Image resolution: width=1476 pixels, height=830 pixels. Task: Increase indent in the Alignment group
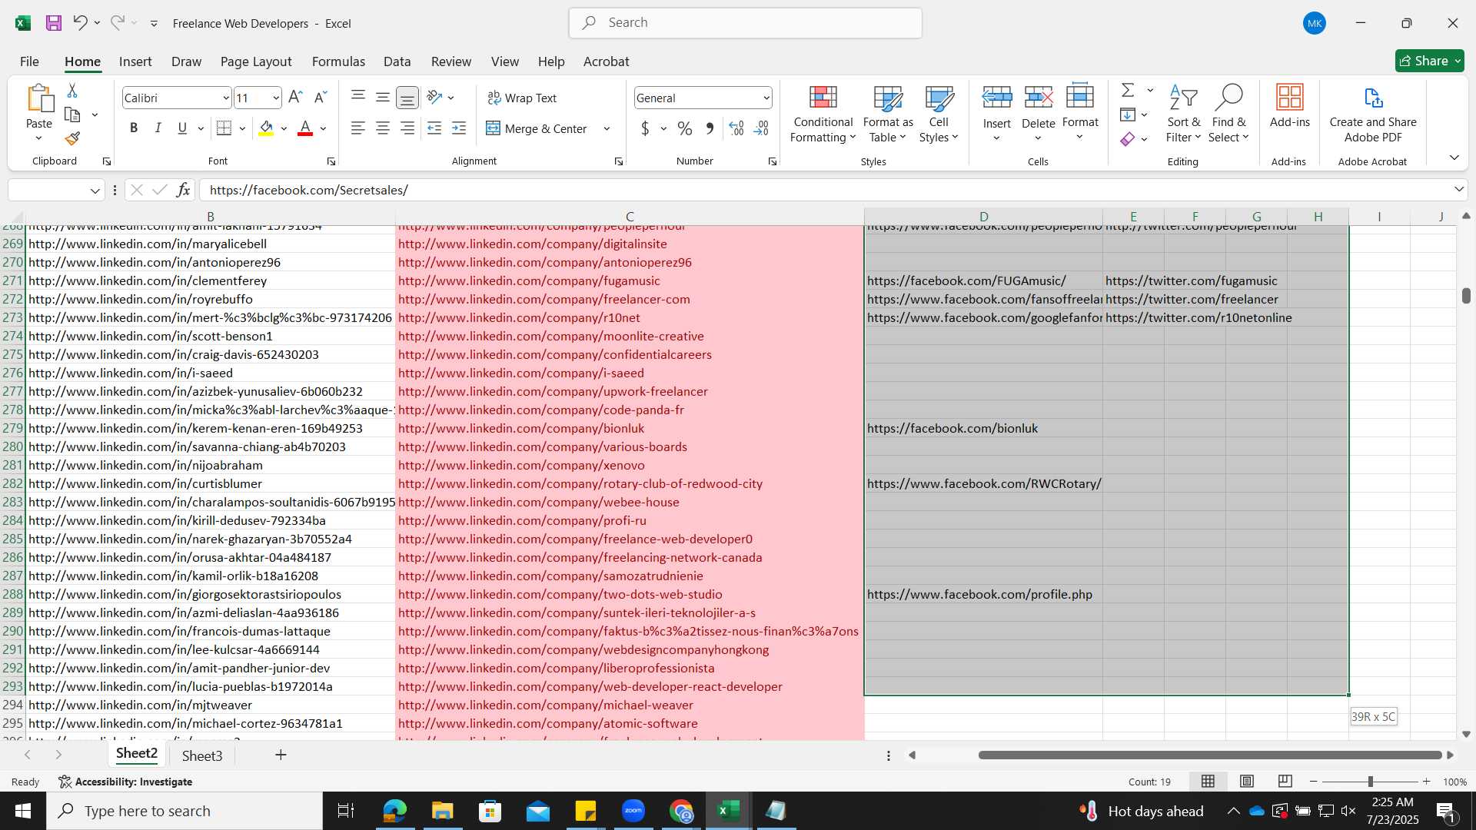[x=459, y=128]
